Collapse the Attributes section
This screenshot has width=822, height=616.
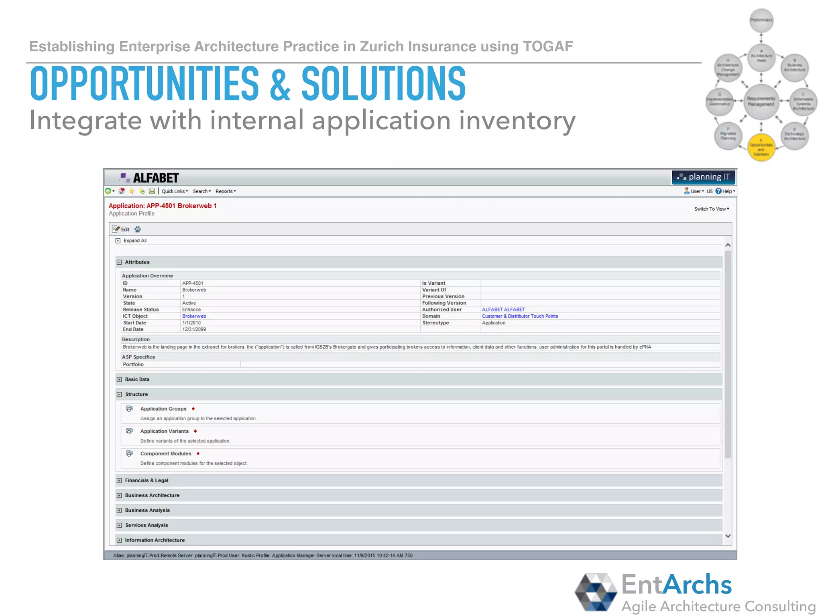point(119,262)
